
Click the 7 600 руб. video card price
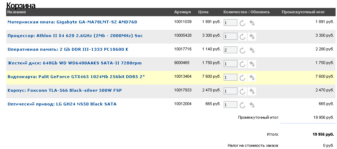(211, 76)
